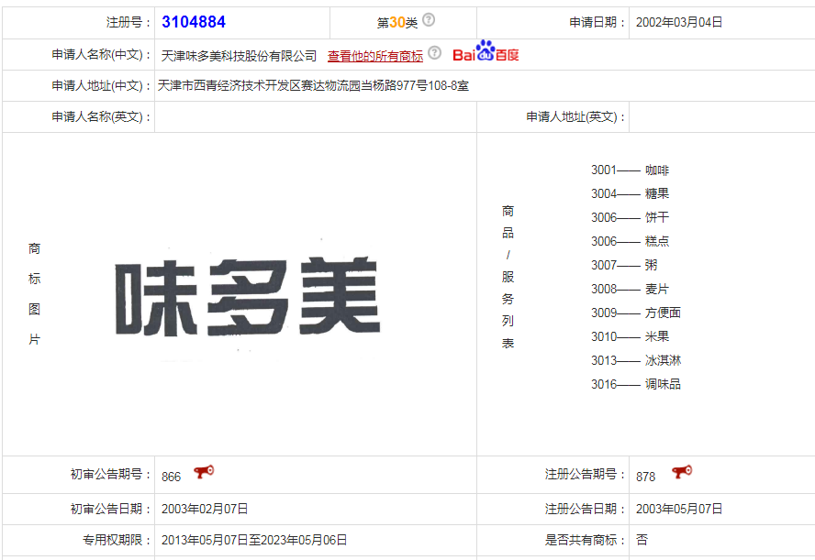Image resolution: width=815 pixels, height=560 pixels.
Task: Click the Baidu logo icon
Action: pyautogui.click(x=486, y=53)
